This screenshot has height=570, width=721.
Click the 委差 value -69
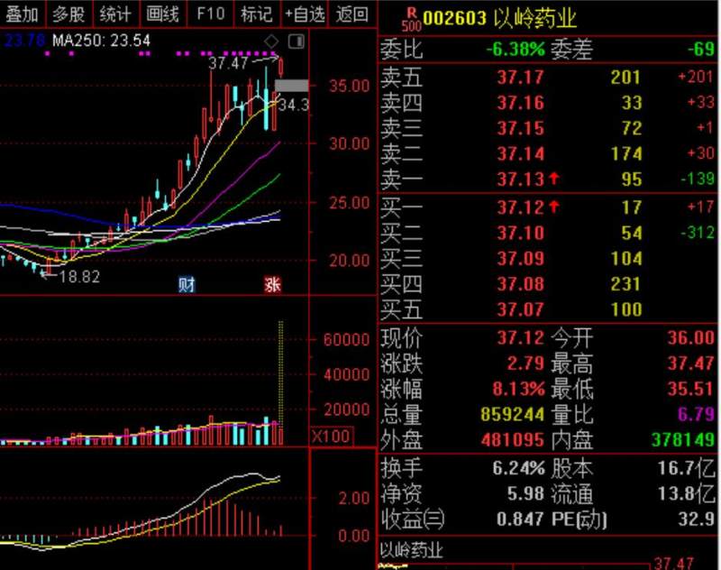(701, 49)
